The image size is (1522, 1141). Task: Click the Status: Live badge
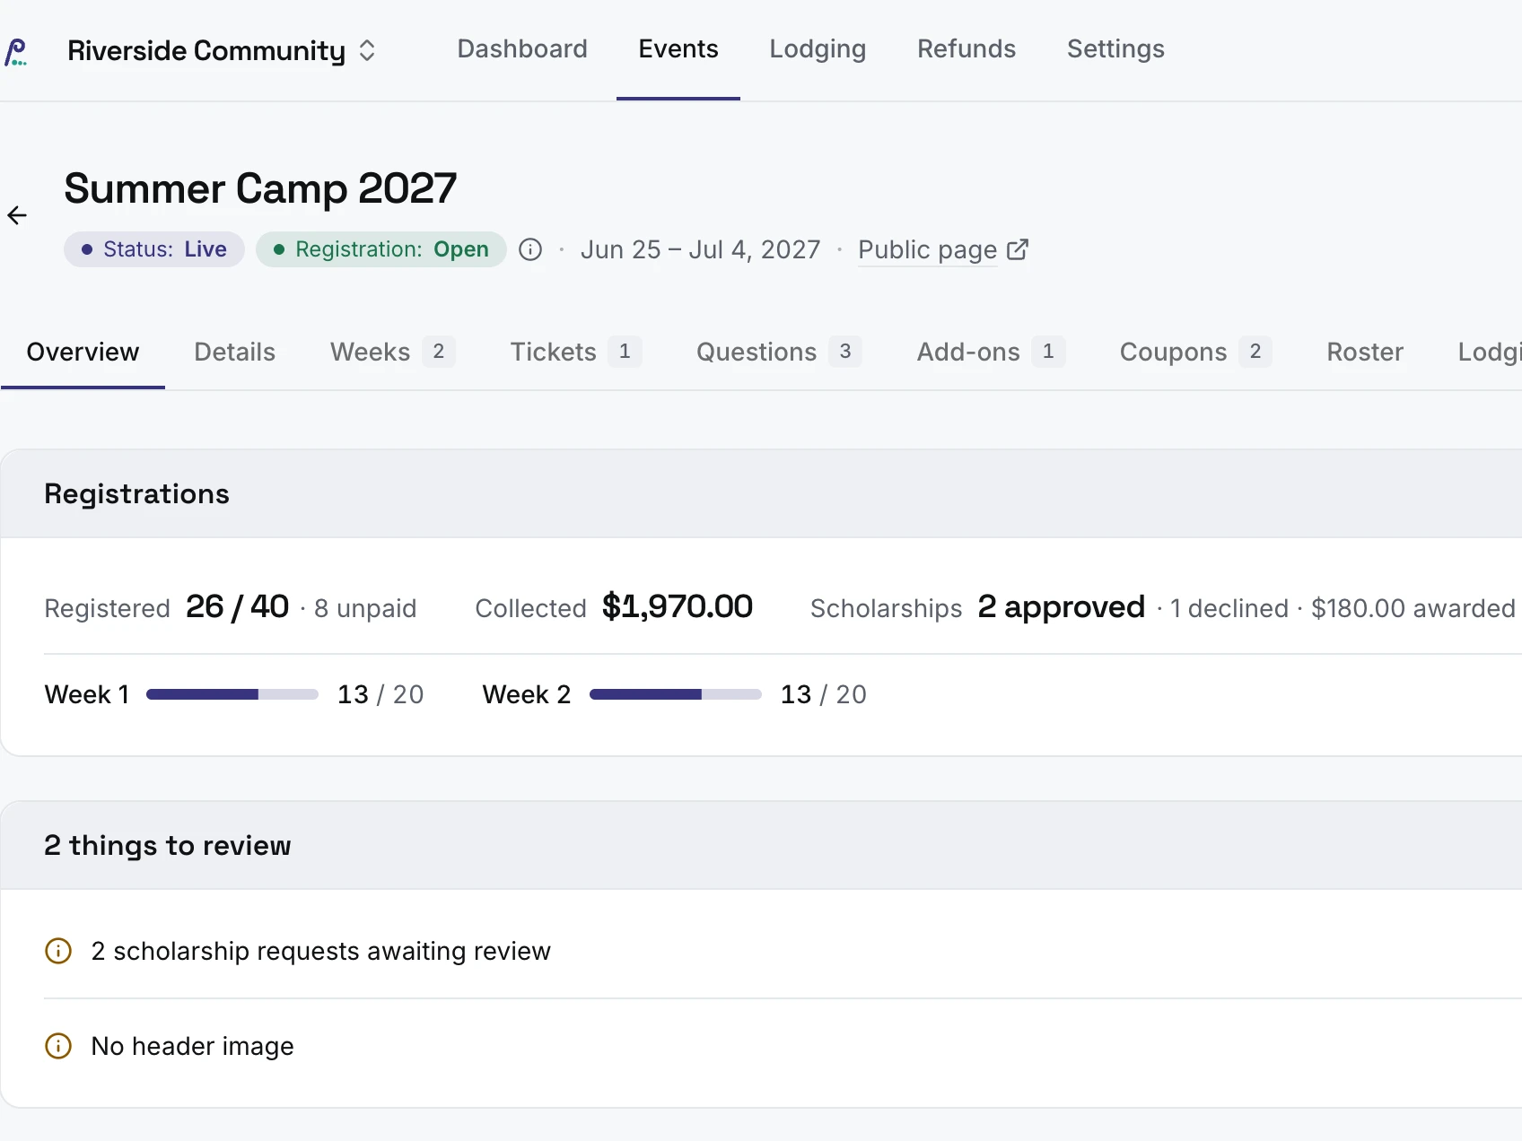coord(154,249)
